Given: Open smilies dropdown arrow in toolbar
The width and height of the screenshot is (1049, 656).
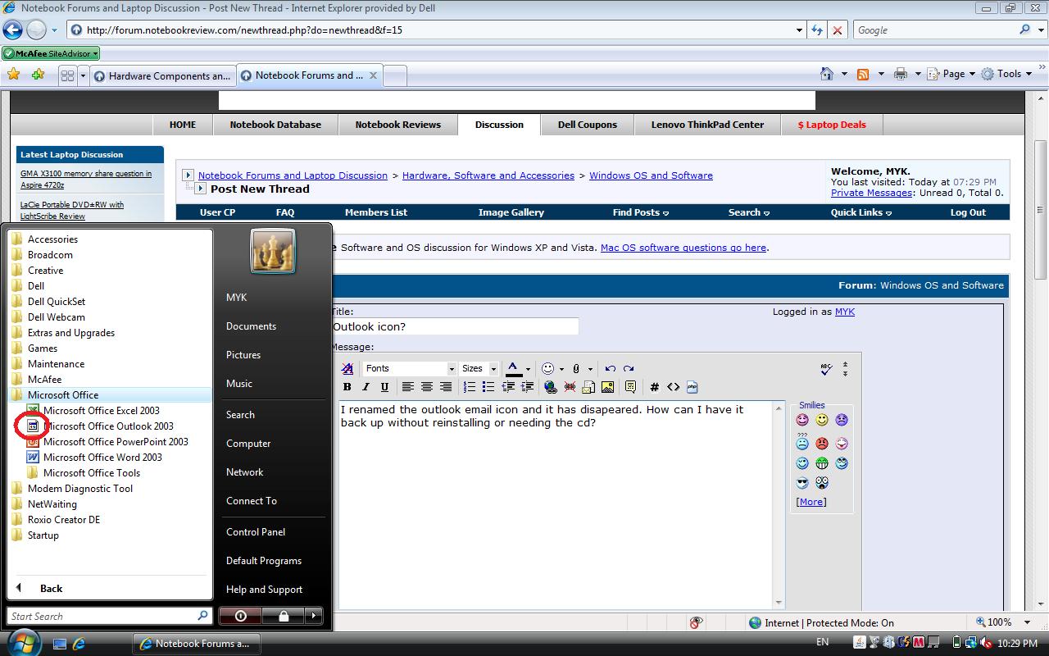Looking at the screenshot, I should [561, 369].
